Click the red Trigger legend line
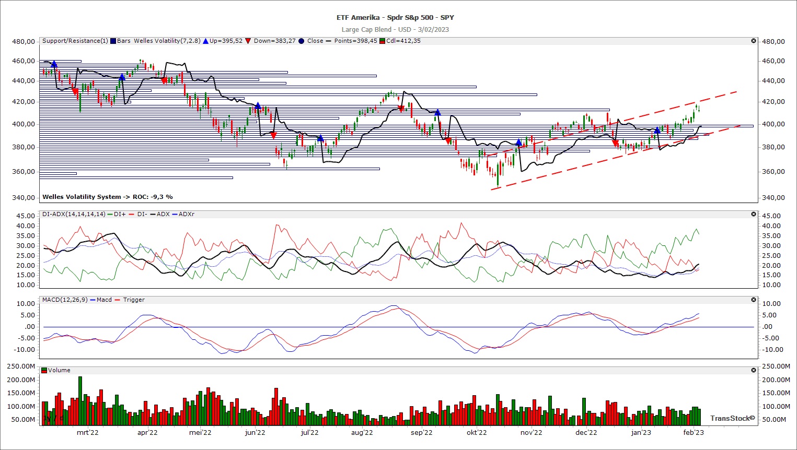This screenshot has height=450, width=797. click(x=118, y=300)
